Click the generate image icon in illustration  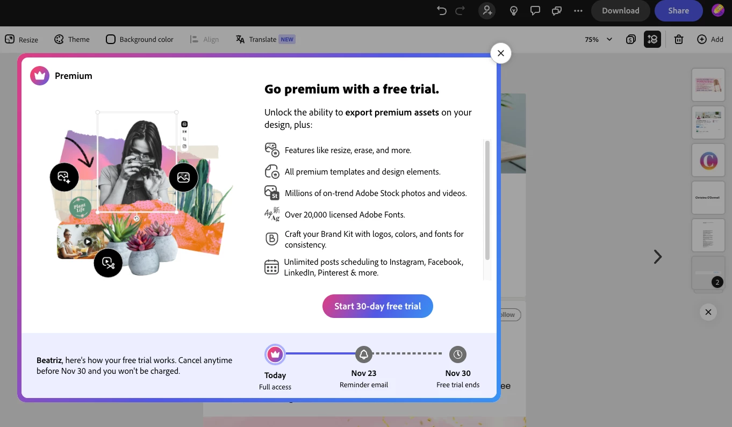click(64, 177)
